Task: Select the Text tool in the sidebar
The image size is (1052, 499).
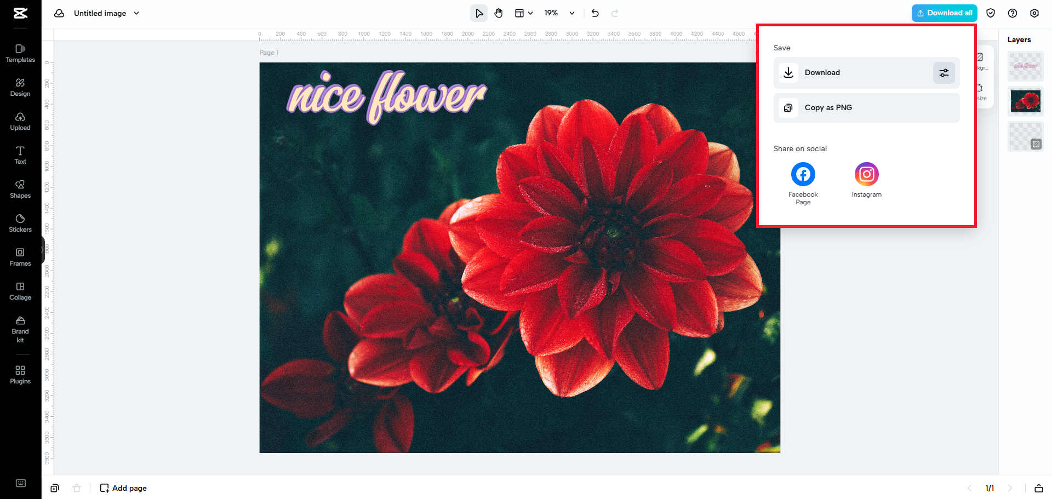Action: (x=20, y=155)
